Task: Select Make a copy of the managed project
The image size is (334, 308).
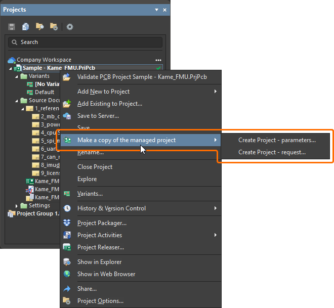Action: 140,140
